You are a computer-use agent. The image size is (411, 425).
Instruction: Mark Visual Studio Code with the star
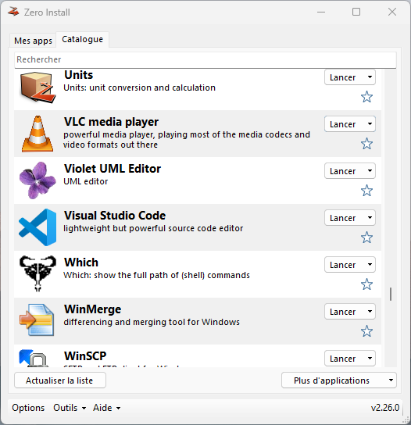[366, 237]
